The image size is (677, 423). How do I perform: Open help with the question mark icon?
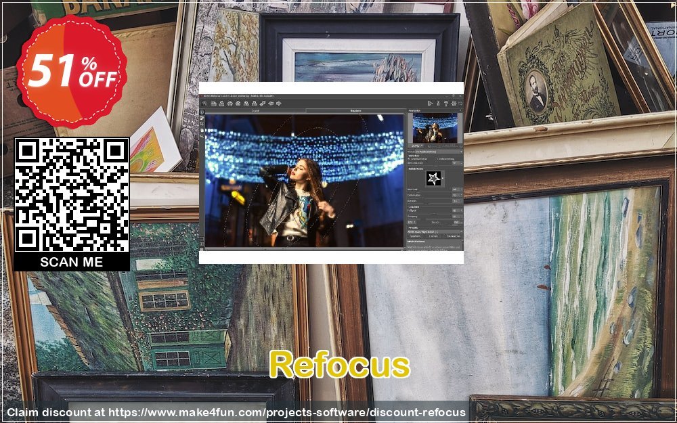tap(446, 103)
